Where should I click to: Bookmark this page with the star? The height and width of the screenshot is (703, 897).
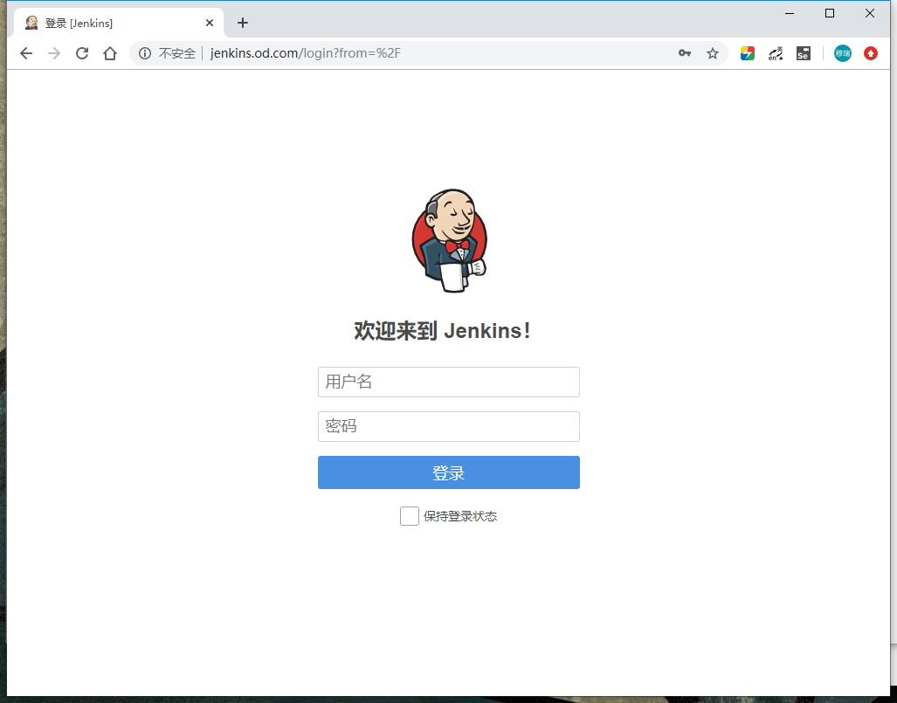[712, 53]
